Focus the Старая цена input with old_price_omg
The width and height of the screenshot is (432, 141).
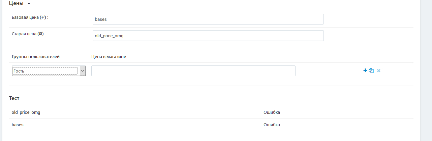(208, 36)
